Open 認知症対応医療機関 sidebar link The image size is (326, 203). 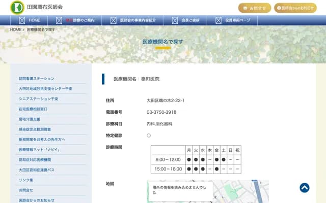(35, 160)
